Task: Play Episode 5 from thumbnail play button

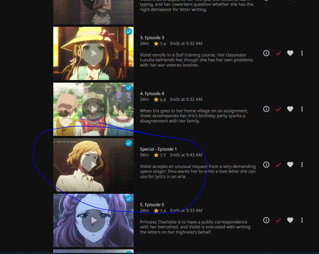Action: [x=93, y=220]
